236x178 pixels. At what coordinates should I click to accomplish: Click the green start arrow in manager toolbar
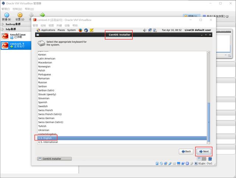coord(42,15)
